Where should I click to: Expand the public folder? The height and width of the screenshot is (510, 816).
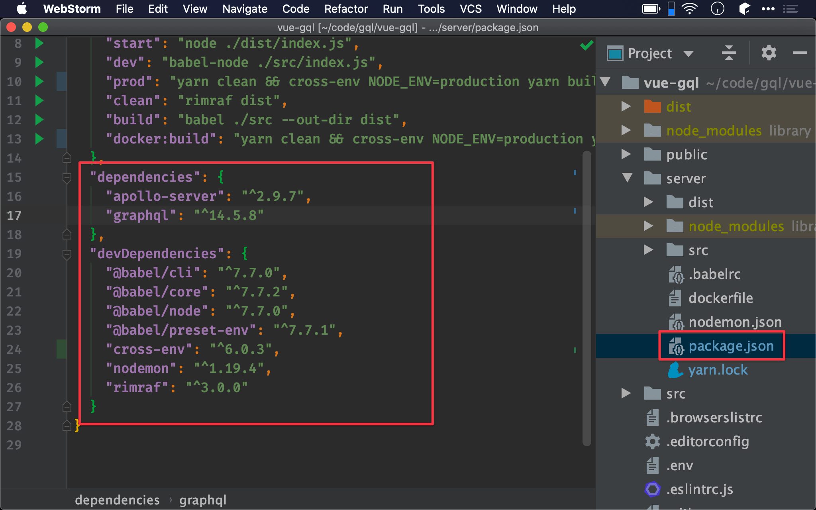[626, 154]
